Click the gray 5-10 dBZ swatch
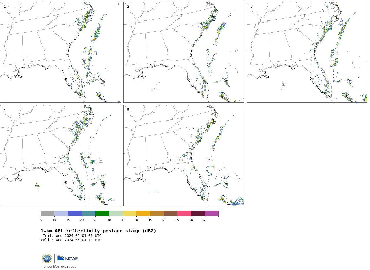 coord(47,213)
